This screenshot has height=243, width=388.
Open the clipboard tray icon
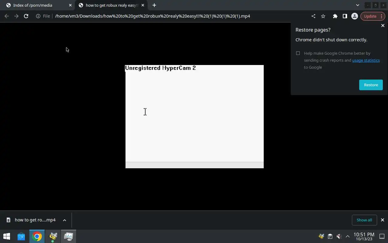[330, 236]
